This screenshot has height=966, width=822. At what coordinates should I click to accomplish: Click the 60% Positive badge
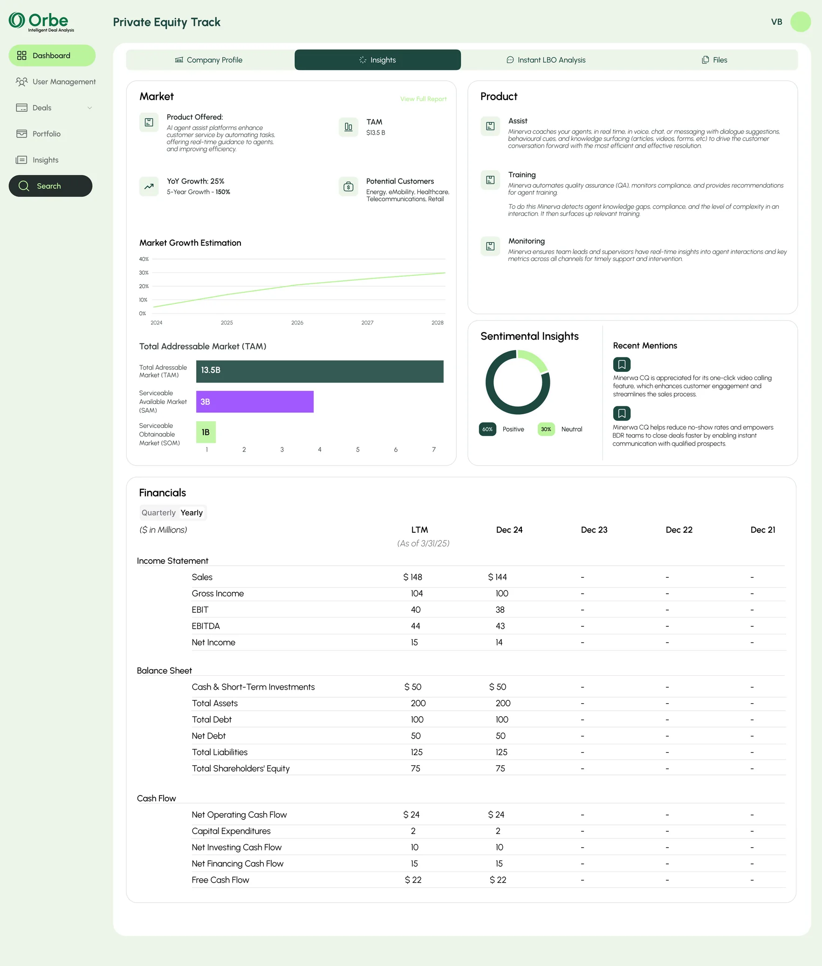[x=487, y=429]
